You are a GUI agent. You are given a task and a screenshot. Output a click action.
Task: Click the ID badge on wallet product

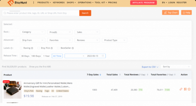click(53, 91)
